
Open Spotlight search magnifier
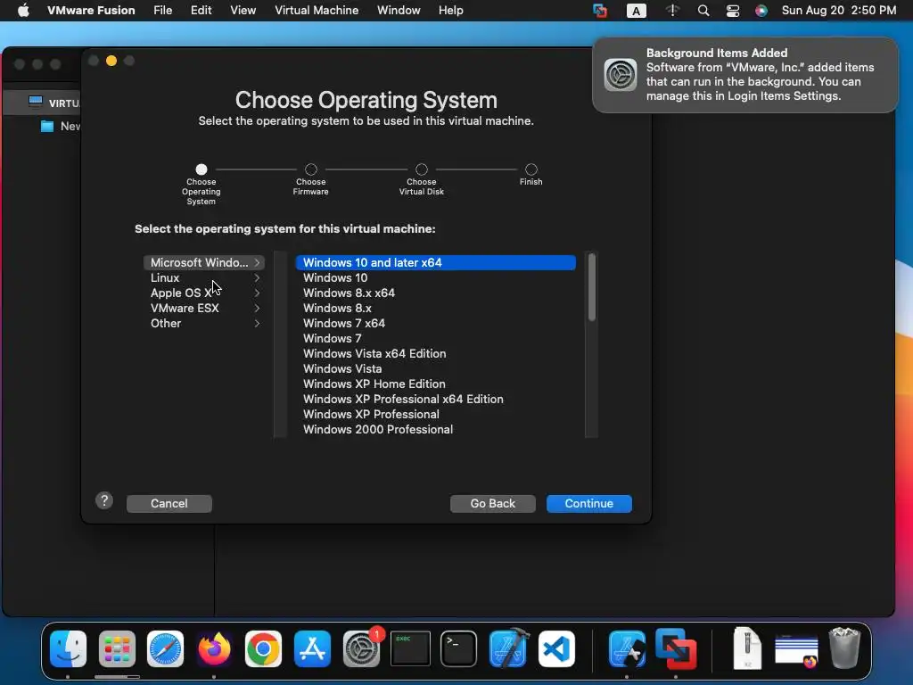point(703,11)
